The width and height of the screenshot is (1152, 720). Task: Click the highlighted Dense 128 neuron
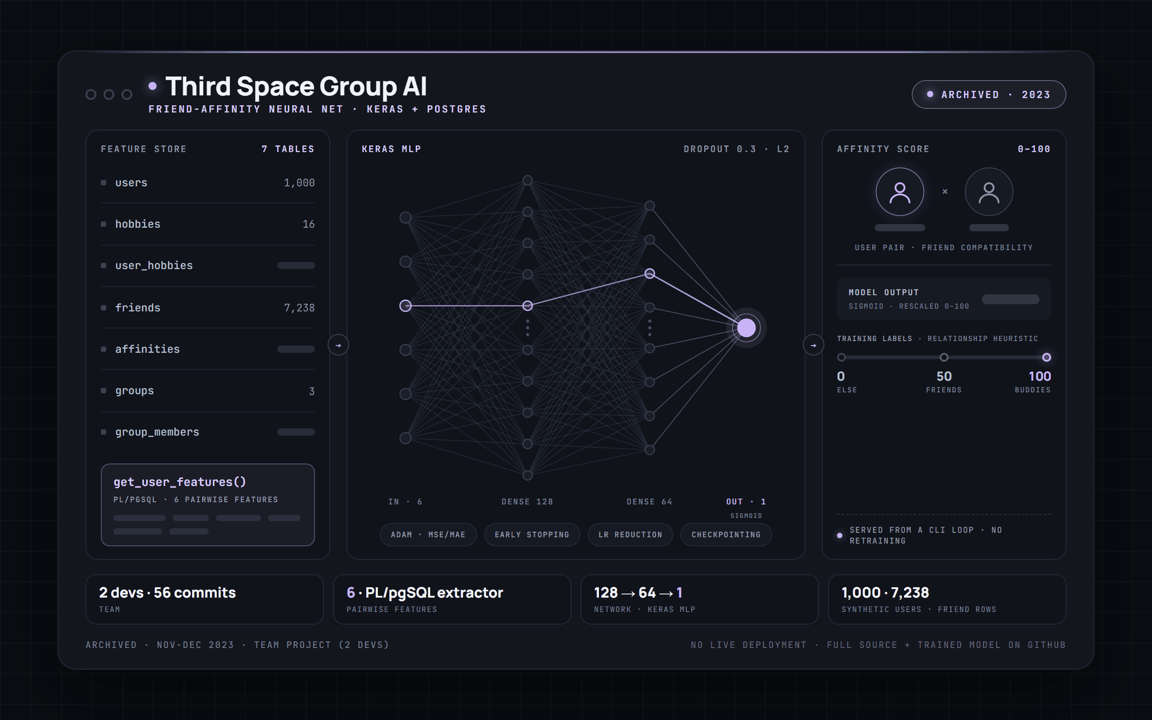click(527, 306)
